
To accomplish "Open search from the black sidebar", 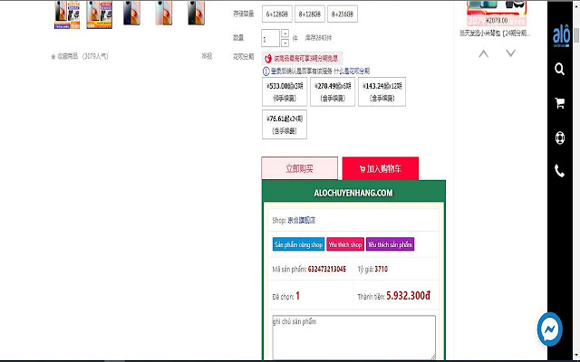I will [560, 69].
